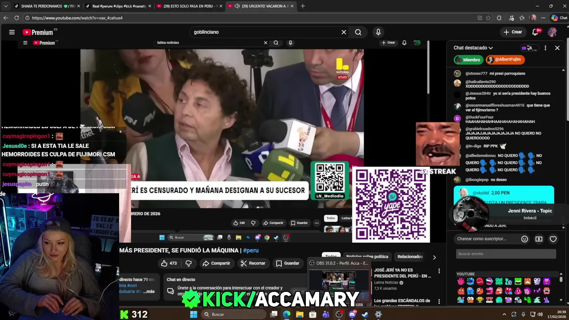Viewport: 569px width, 320px height.
Task: Save embedded video with Guardar
Action: coord(299,223)
